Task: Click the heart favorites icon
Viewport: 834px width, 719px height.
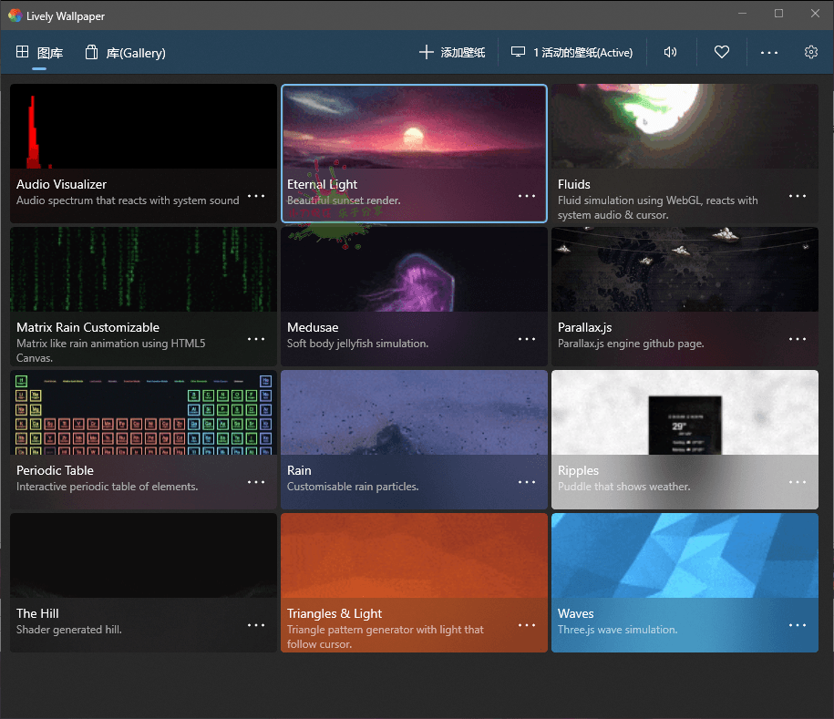Action: coord(722,53)
